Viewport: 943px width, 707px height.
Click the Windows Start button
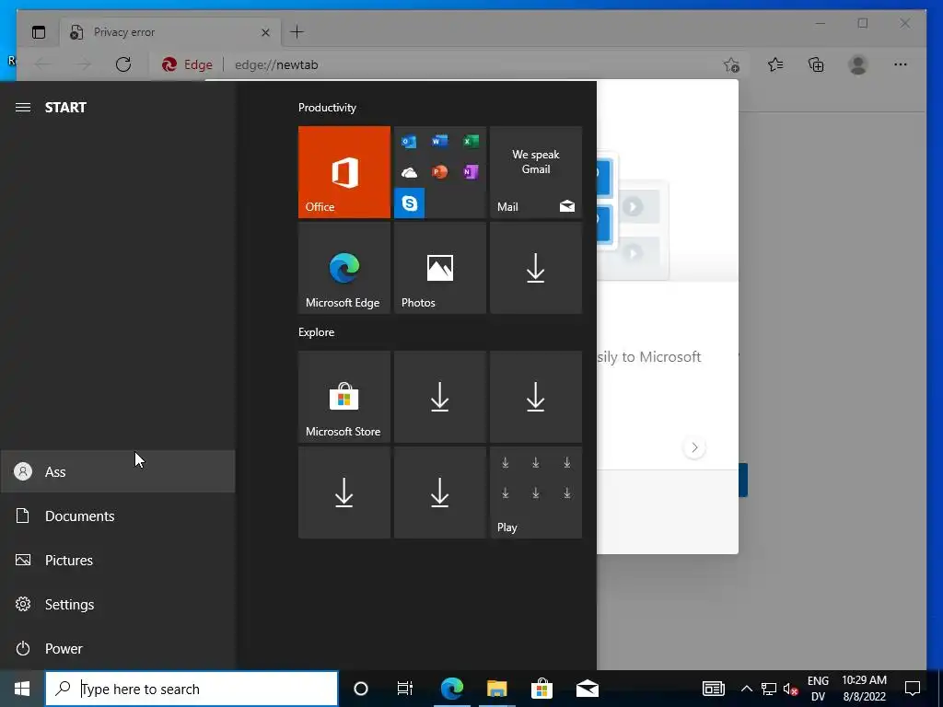[x=22, y=689]
